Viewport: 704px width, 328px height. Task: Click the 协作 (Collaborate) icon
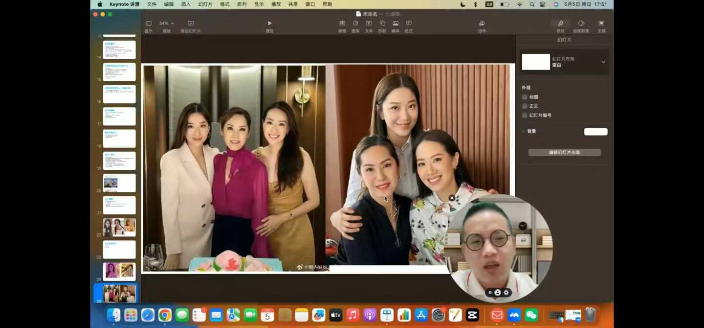click(482, 23)
